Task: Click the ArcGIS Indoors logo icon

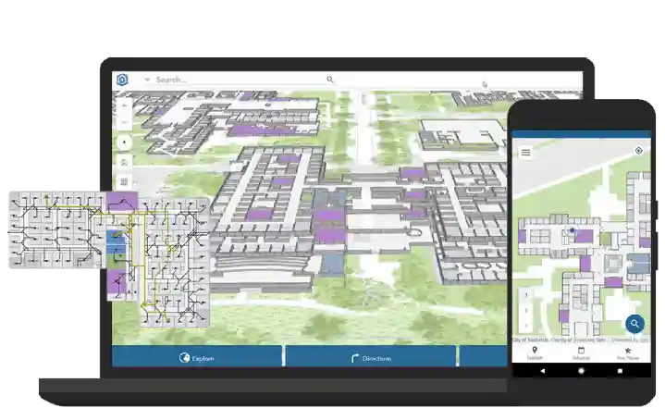Action: click(x=122, y=80)
